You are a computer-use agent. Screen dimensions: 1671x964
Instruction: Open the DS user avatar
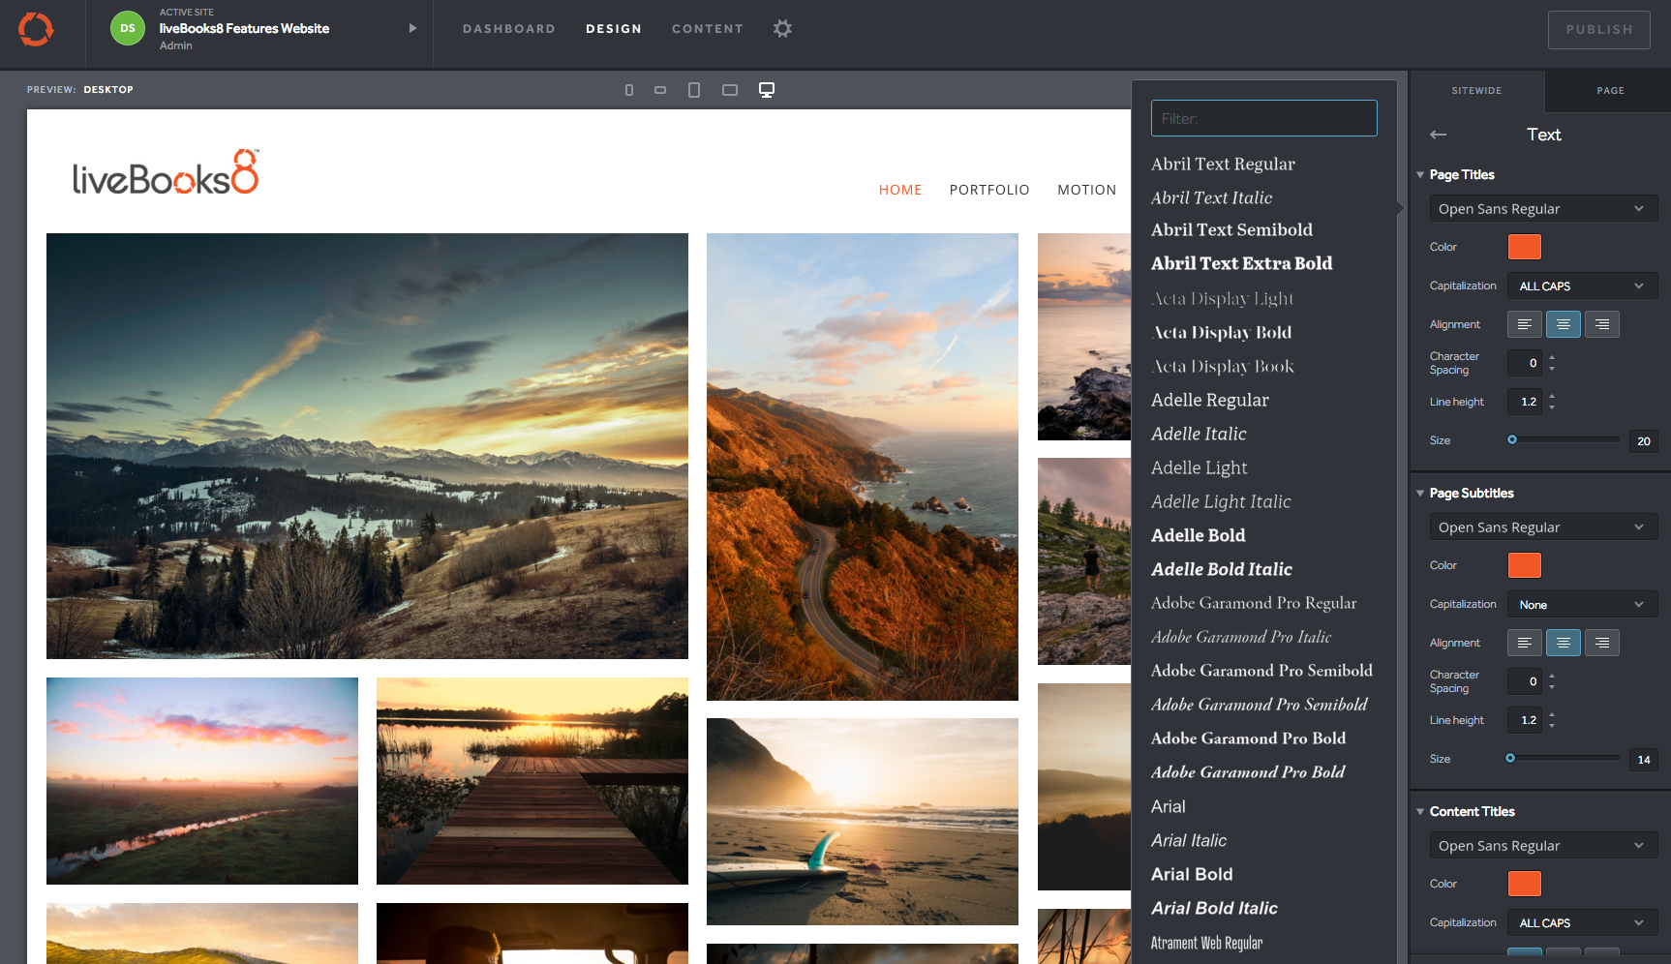click(x=128, y=29)
